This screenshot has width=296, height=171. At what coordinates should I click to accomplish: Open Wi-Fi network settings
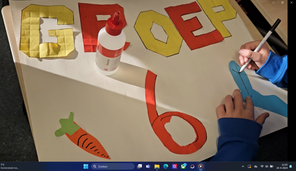[x=262, y=167]
